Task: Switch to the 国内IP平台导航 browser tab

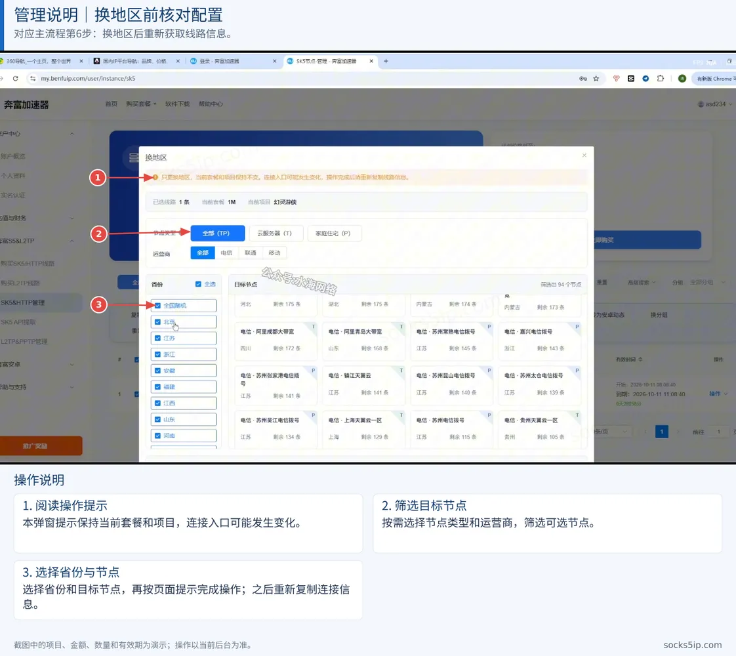Action: click(x=136, y=61)
